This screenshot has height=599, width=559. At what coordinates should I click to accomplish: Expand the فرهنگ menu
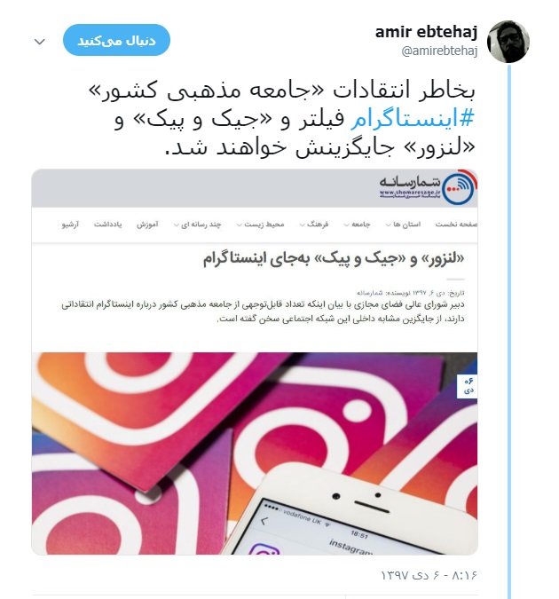314,225
